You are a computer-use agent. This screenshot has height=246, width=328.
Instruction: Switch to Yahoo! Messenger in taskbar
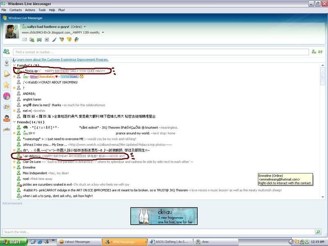tap(79, 242)
